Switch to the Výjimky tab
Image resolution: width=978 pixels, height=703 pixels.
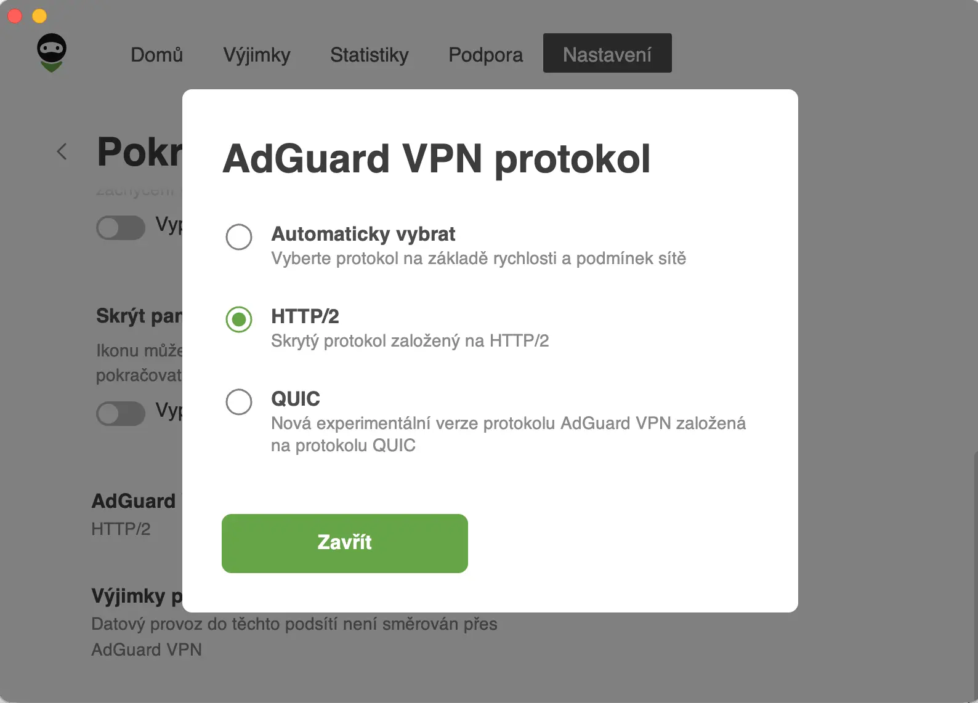257,55
